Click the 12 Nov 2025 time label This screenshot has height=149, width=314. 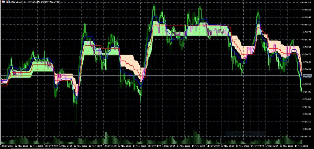pos(6,146)
